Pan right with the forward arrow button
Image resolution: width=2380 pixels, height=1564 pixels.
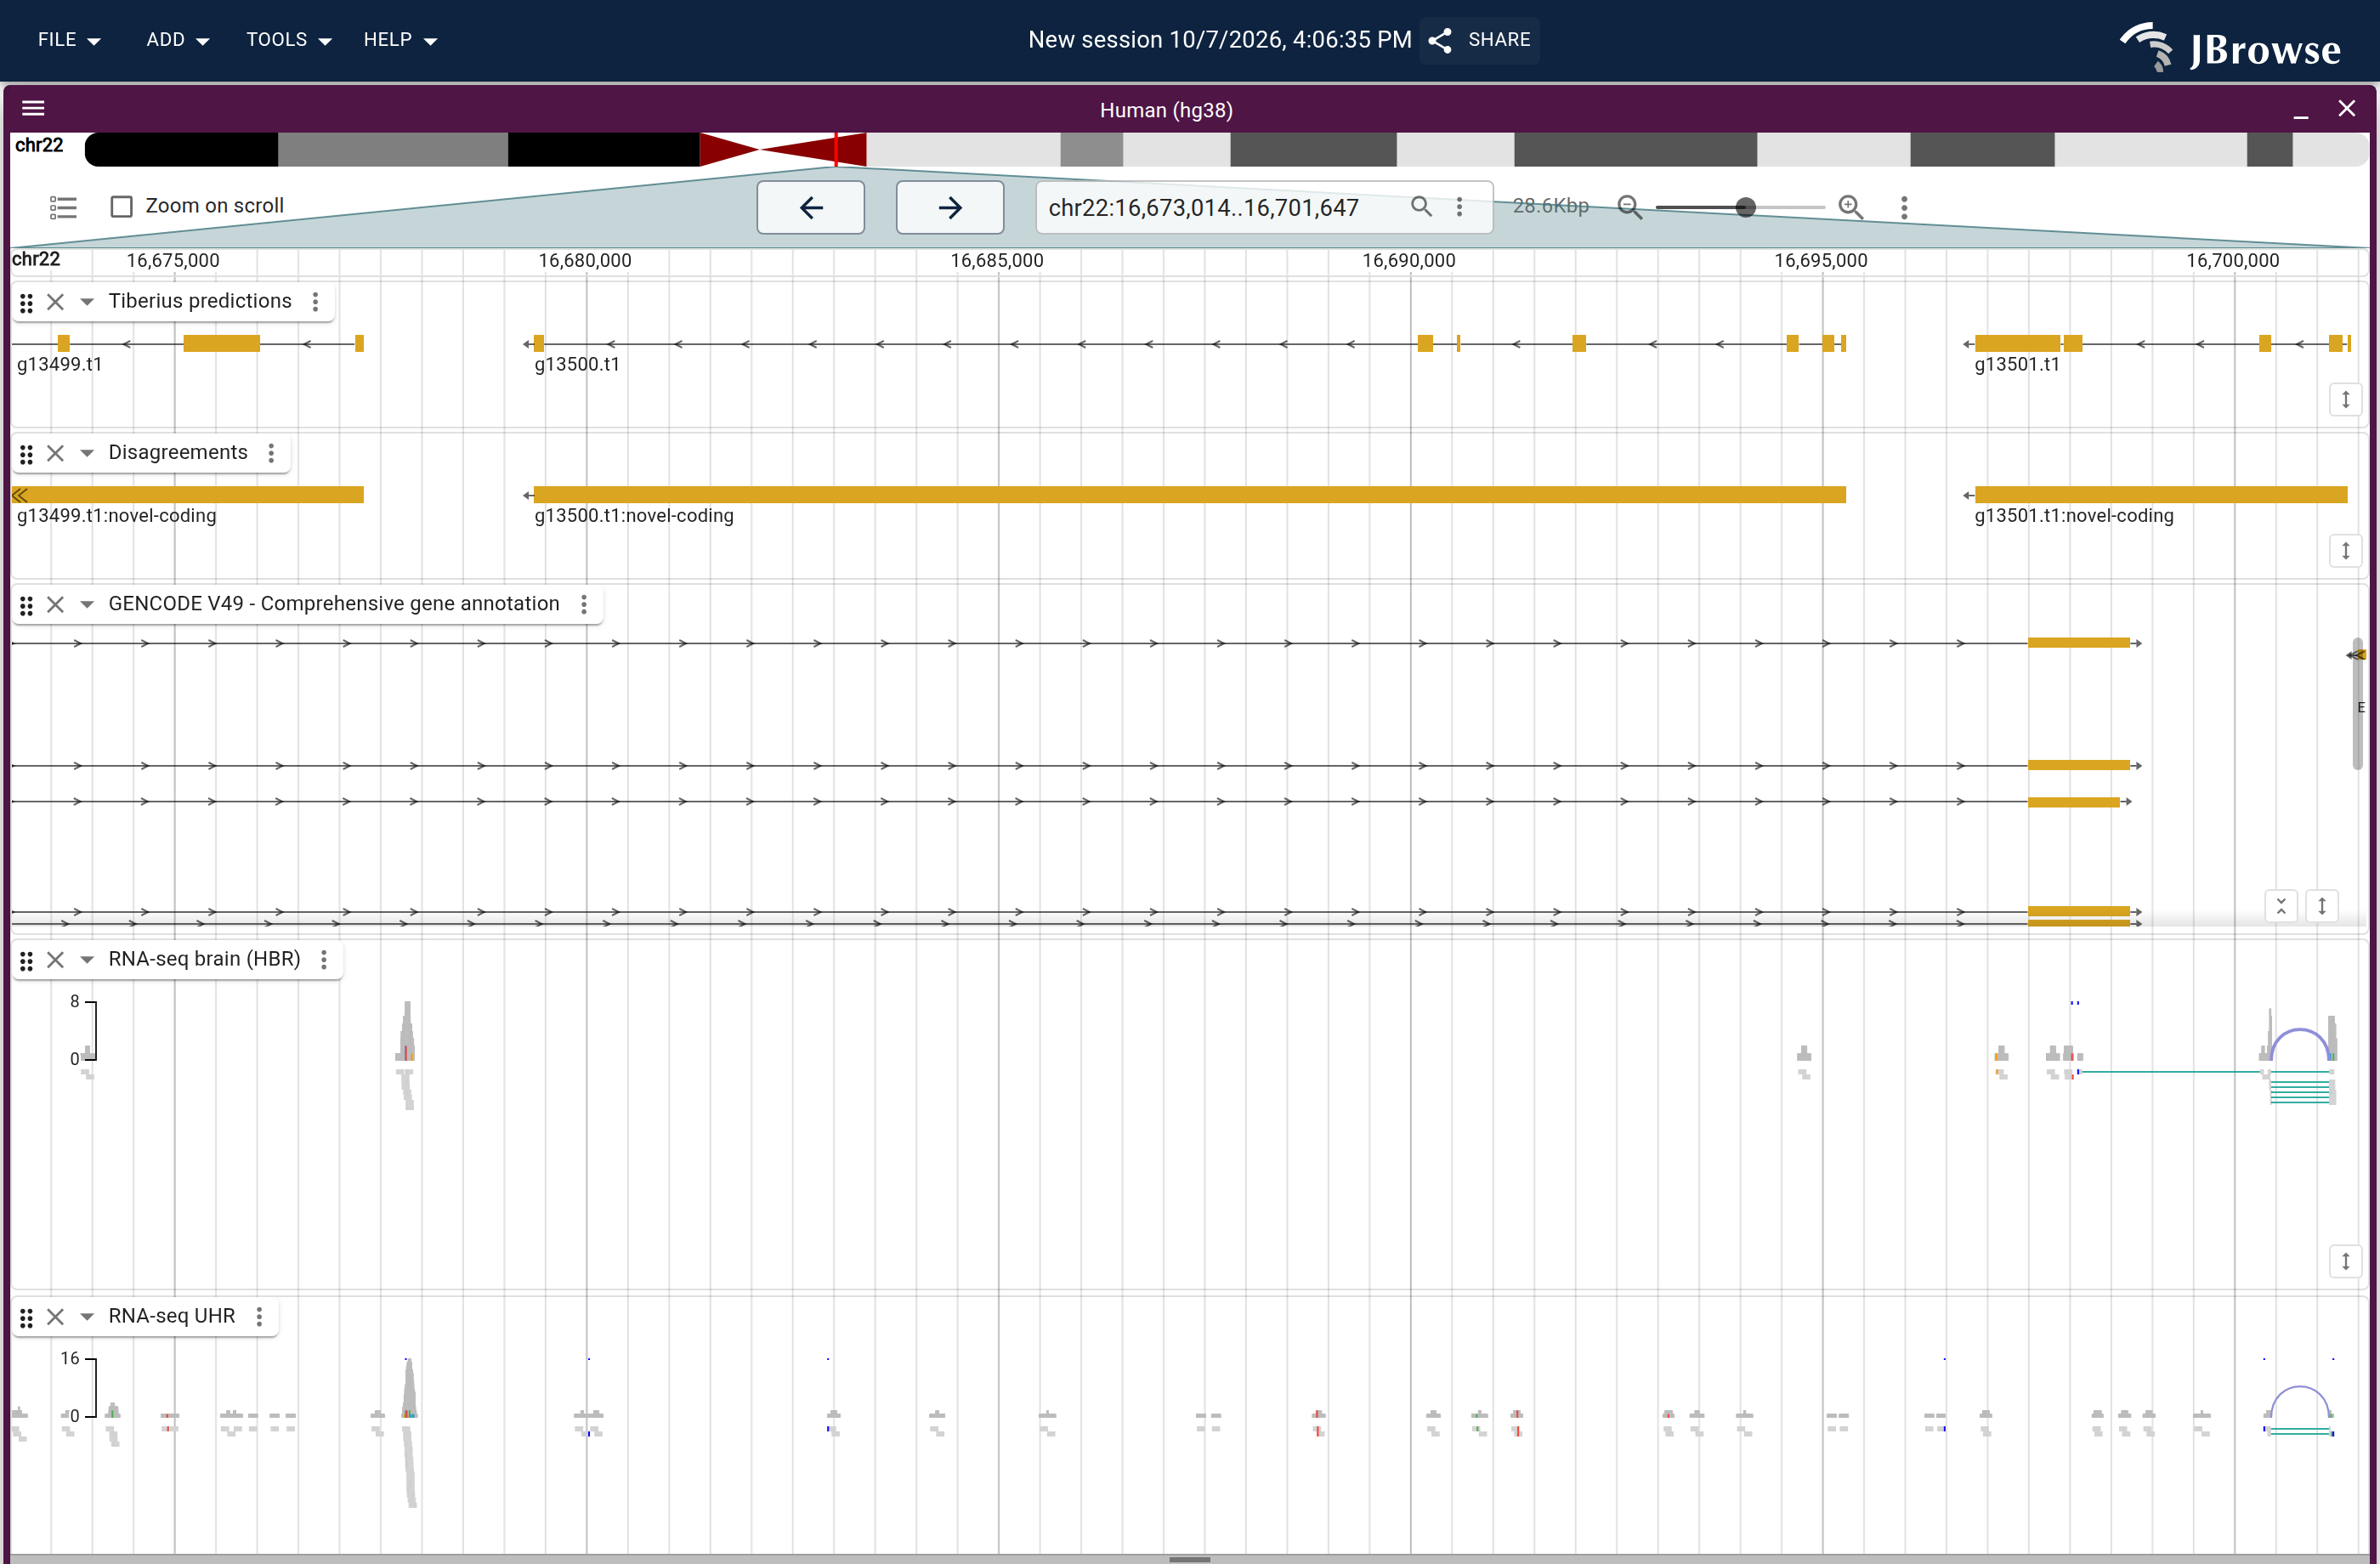point(950,207)
